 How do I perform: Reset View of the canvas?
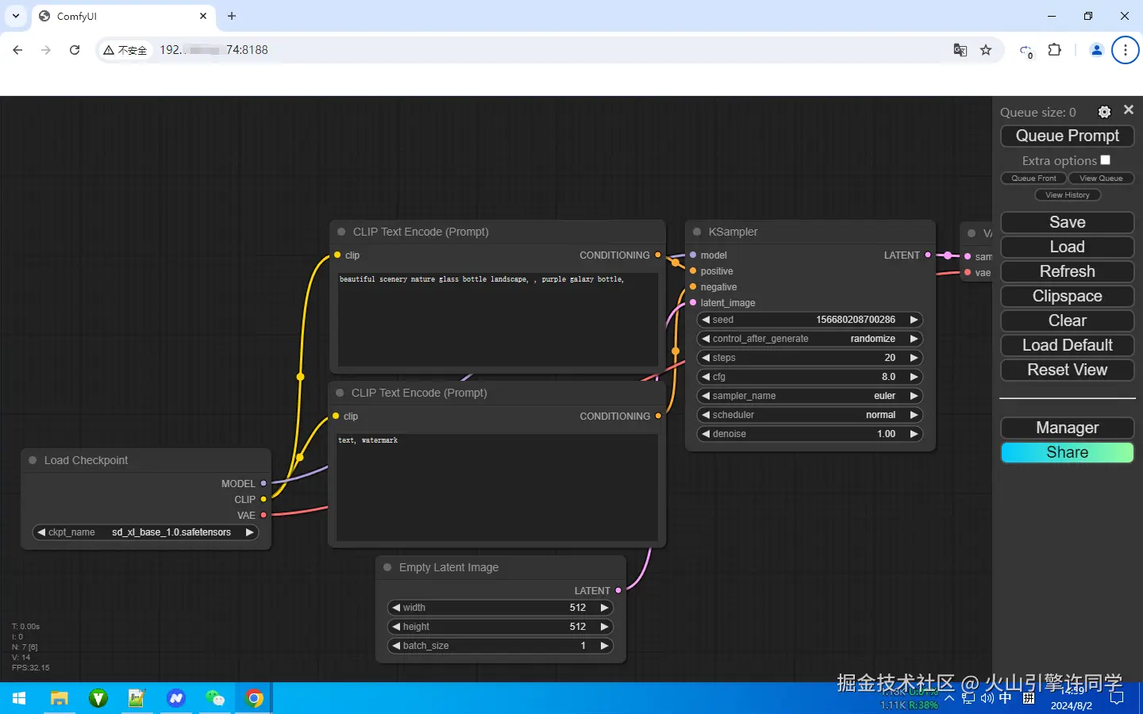(x=1068, y=370)
